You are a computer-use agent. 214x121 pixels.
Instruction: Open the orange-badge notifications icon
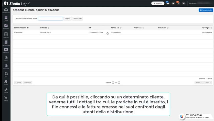coord(178,3)
